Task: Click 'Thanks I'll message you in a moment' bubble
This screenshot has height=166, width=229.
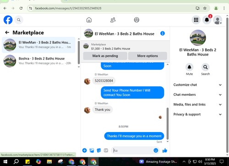Action: (x=134, y=136)
